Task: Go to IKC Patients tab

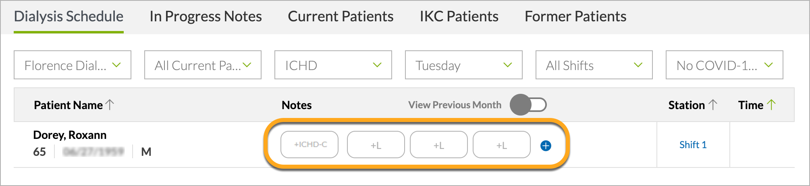Action: 459,17
